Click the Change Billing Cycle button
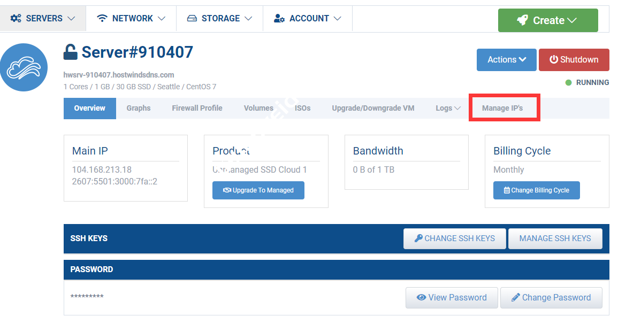This screenshot has width=618, height=324. coord(537,190)
